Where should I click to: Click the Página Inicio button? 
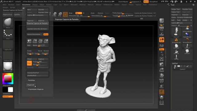pyautogui.click(x=7, y=14)
